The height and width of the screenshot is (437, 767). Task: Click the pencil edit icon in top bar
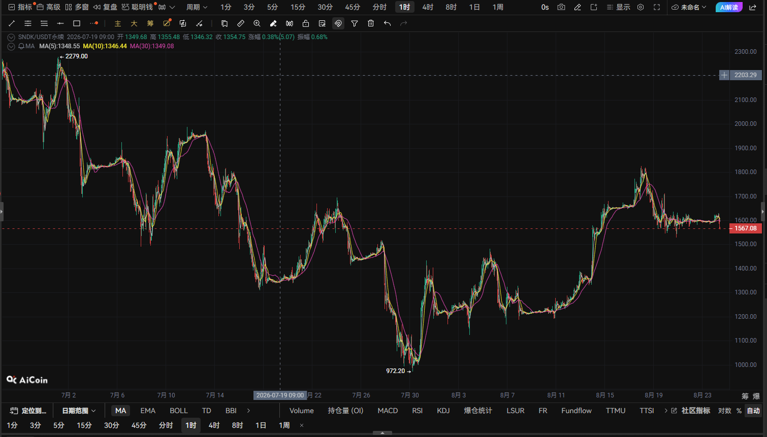(578, 7)
